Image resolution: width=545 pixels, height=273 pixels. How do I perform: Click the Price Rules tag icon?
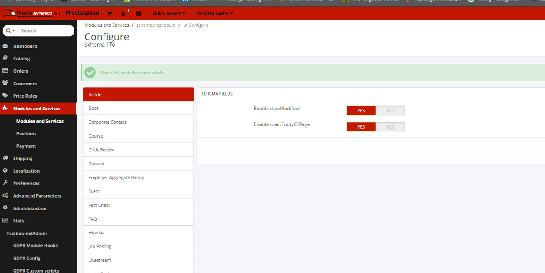click(x=5, y=96)
